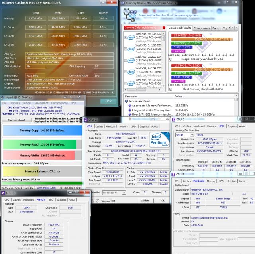The image size is (255, 254).
Task: Check the Intel X58 PC3-8500 entry checkbox
Action: 126,83
